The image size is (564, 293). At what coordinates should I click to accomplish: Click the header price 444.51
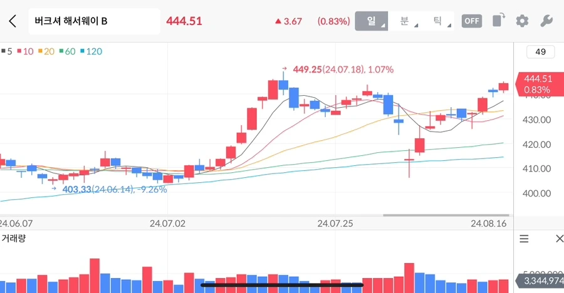(184, 21)
